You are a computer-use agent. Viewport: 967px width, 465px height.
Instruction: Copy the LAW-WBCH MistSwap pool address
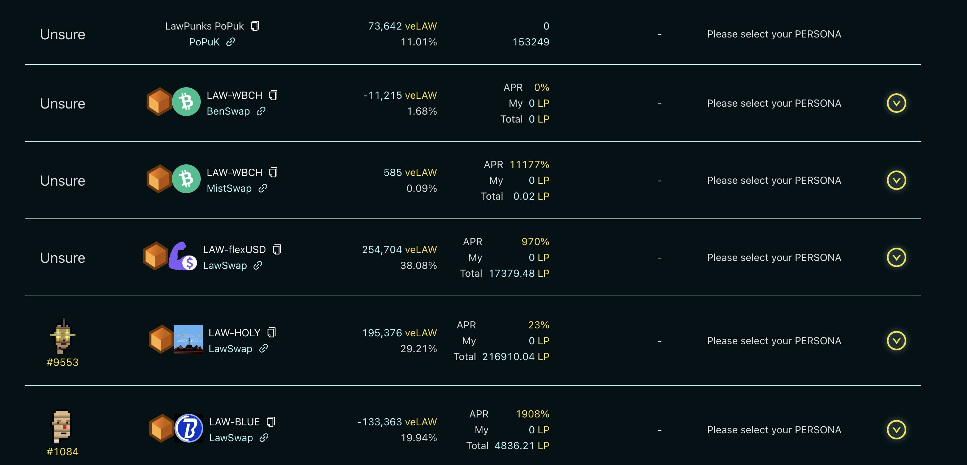273,172
